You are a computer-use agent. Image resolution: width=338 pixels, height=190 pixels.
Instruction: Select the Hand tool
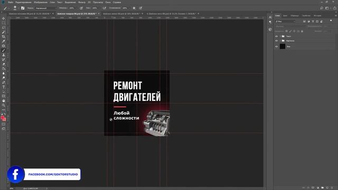4,101
